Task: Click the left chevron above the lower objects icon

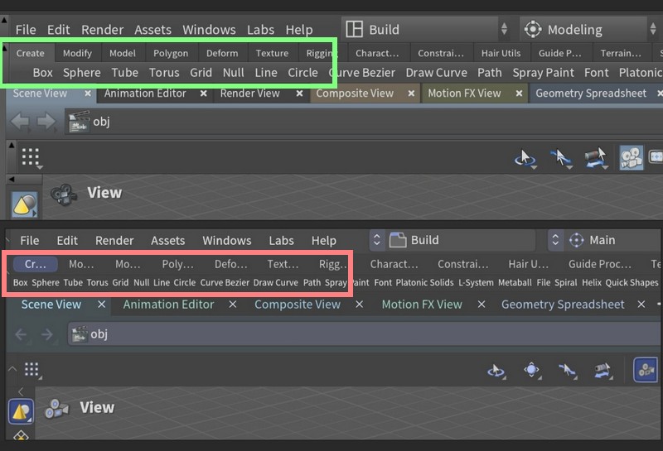Action: tap(20, 392)
